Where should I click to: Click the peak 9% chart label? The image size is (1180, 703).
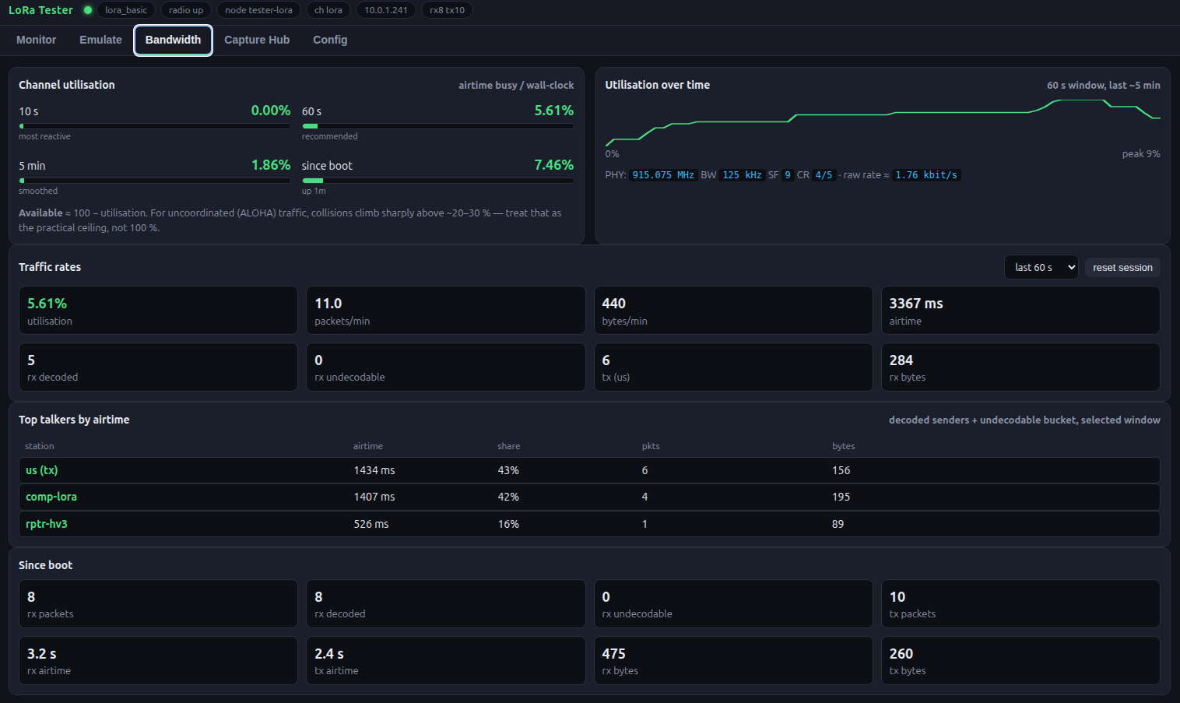click(1141, 154)
